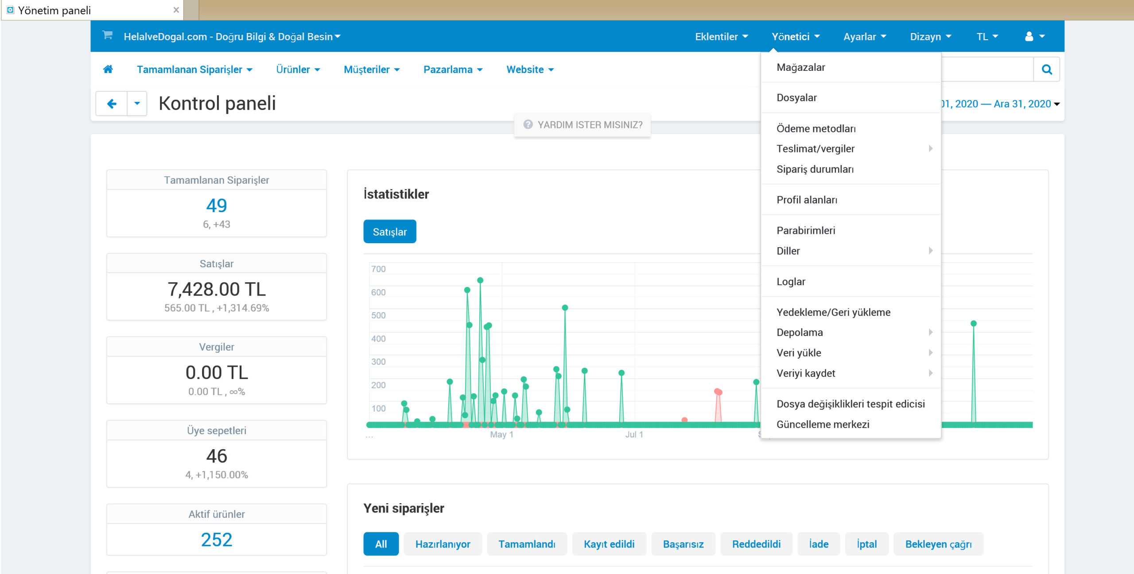
Task: Open Güncelleme merkezi menu entry
Action: click(x=850, y=424)
